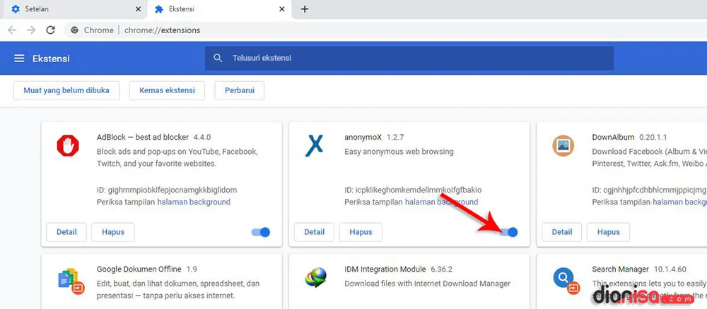Open a new tab with plus button
The image size is (707, 309).
click(x=305, y=9)
